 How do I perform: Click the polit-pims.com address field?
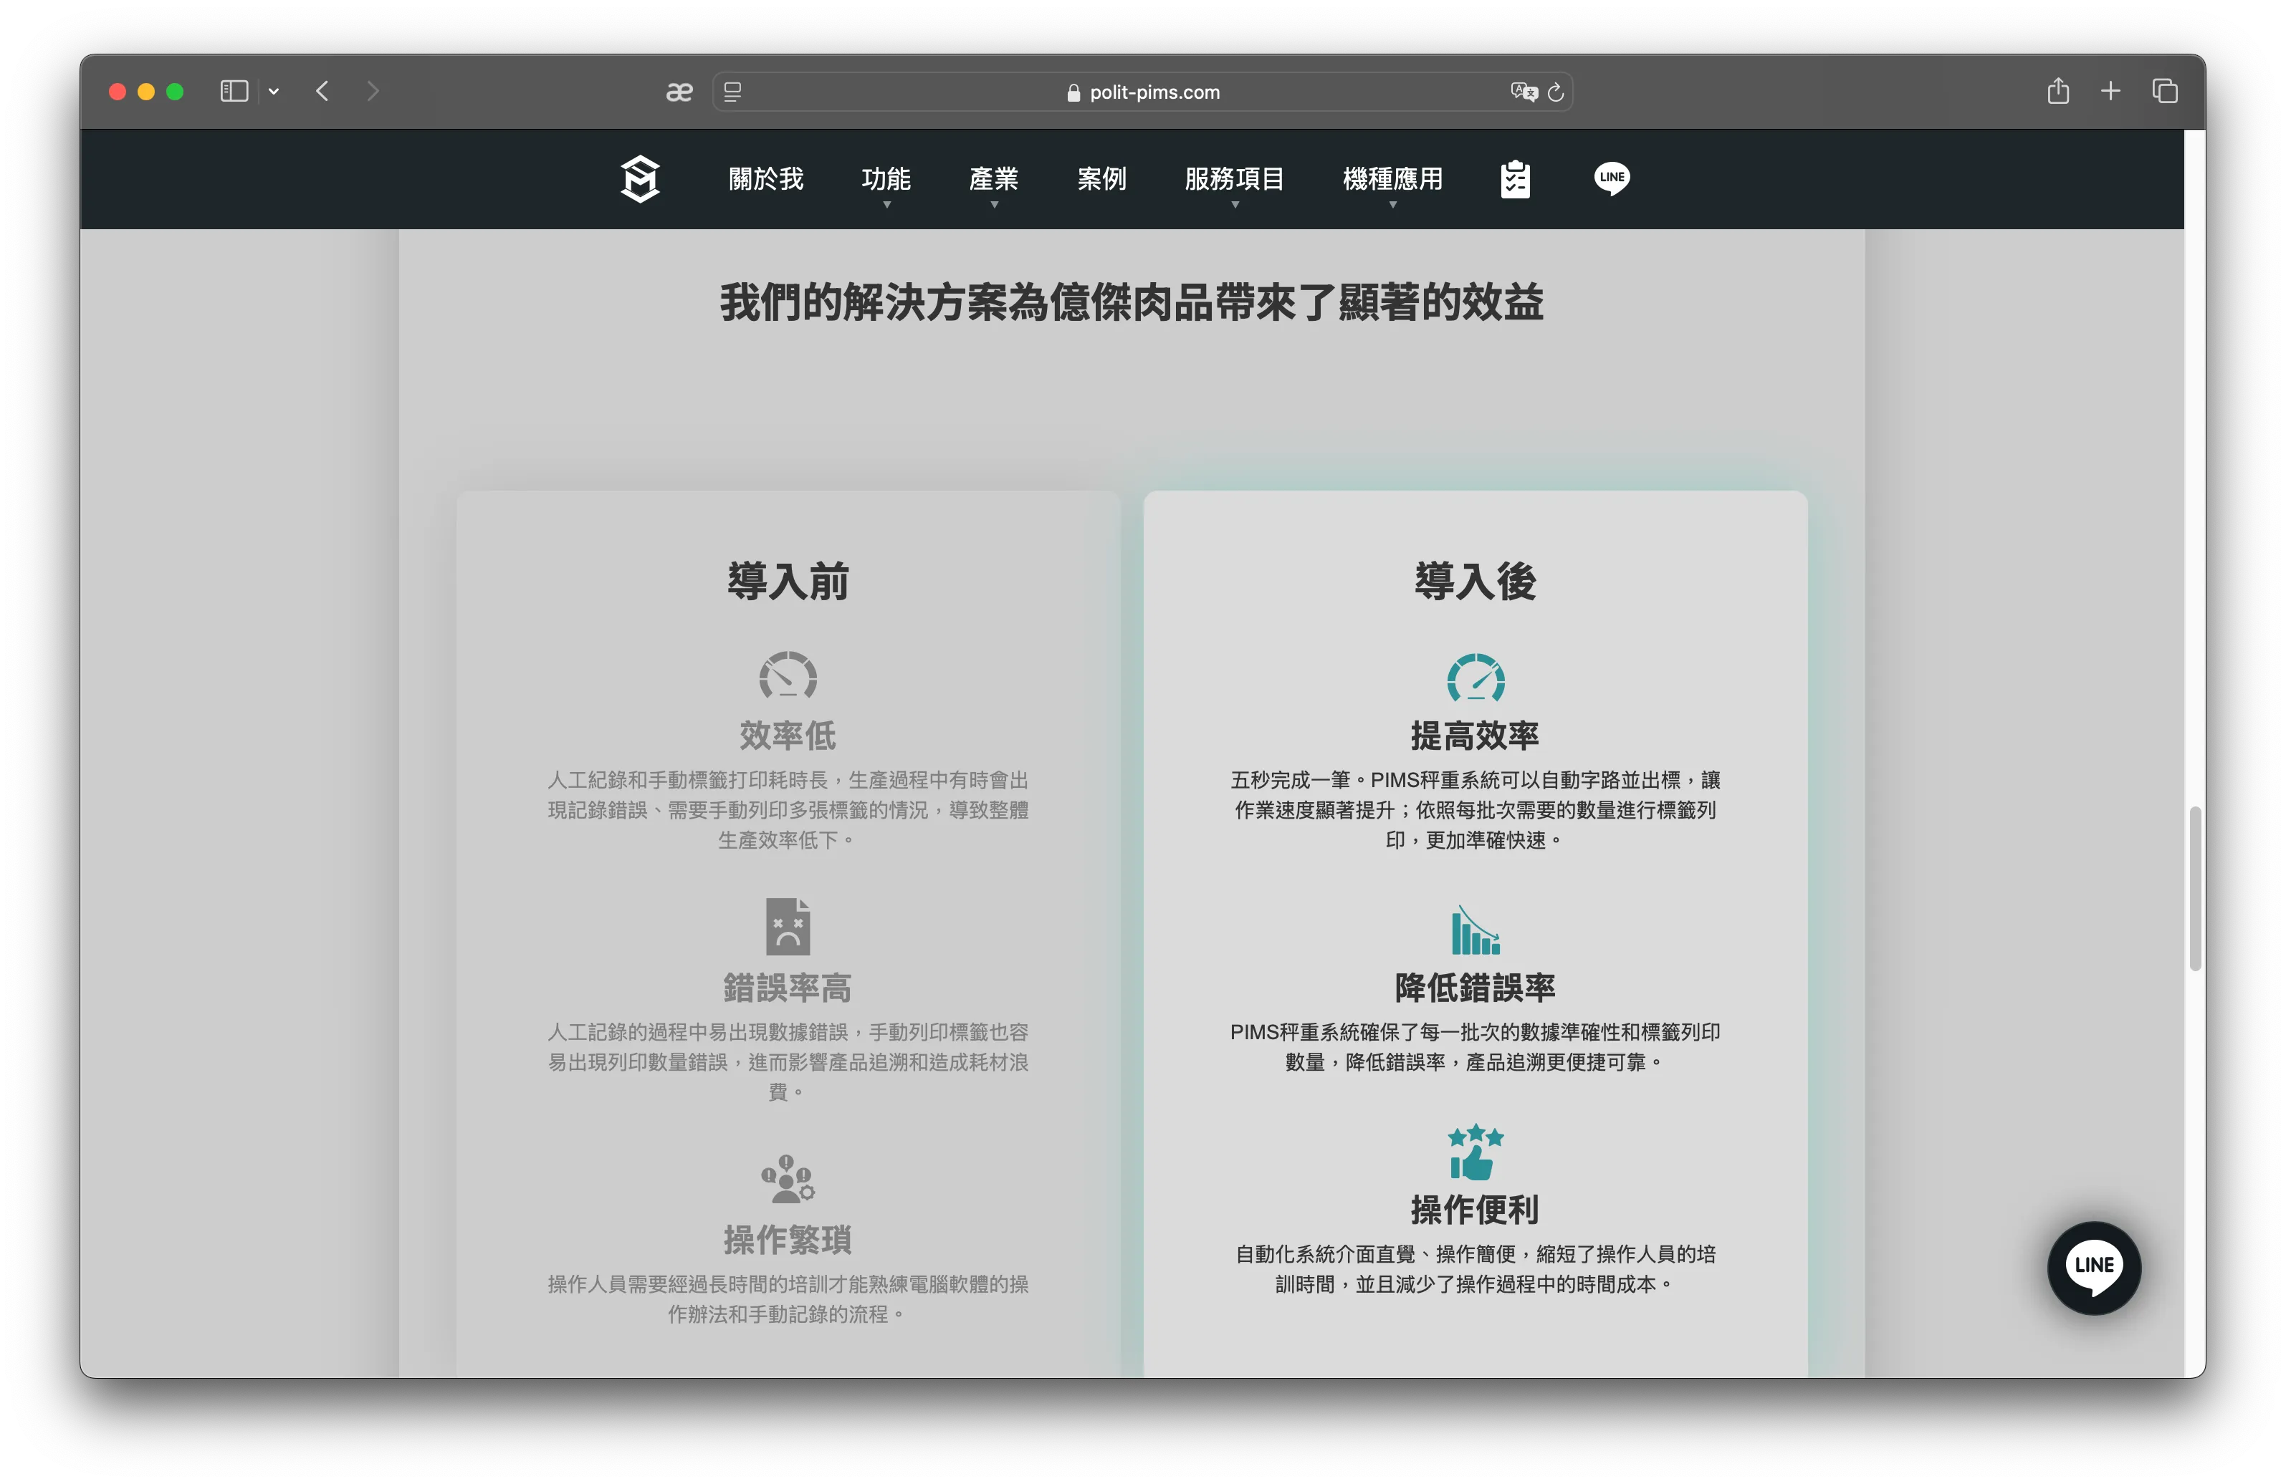(1142, 92)
